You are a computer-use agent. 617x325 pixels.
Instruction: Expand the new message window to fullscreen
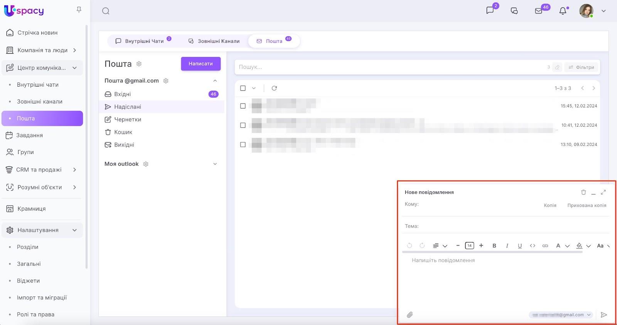coord(604,192)
